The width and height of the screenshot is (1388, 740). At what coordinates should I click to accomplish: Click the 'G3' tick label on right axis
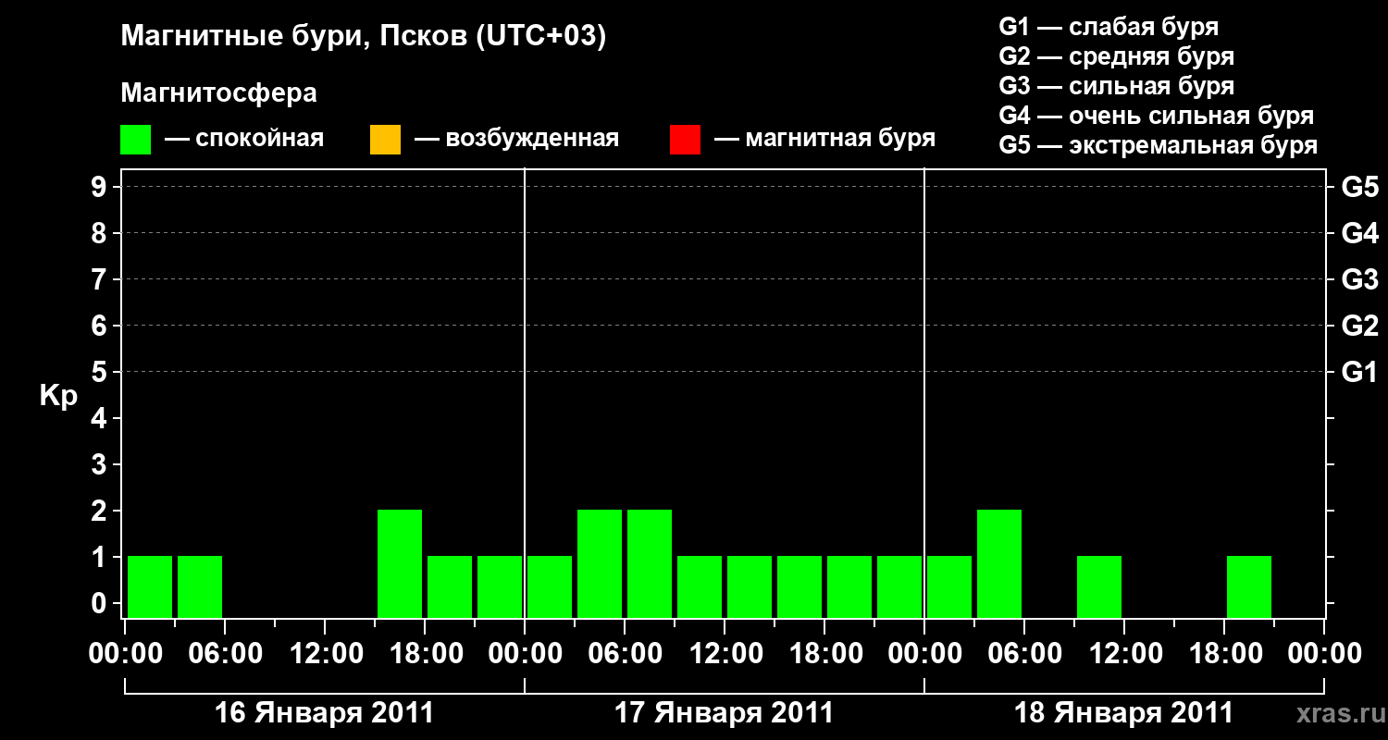click(x=1359, y=279)
